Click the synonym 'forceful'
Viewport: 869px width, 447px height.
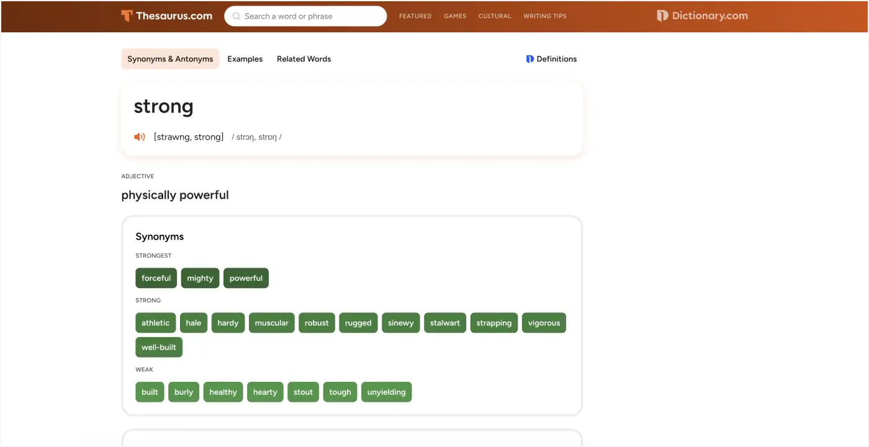pyautogui.click(x=156, y=278)
